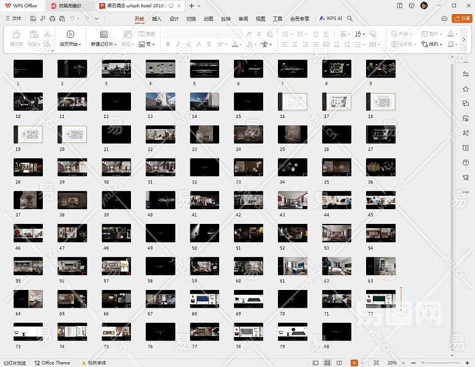Switch to normal view in status bar
475x367 pixels.
314,363
